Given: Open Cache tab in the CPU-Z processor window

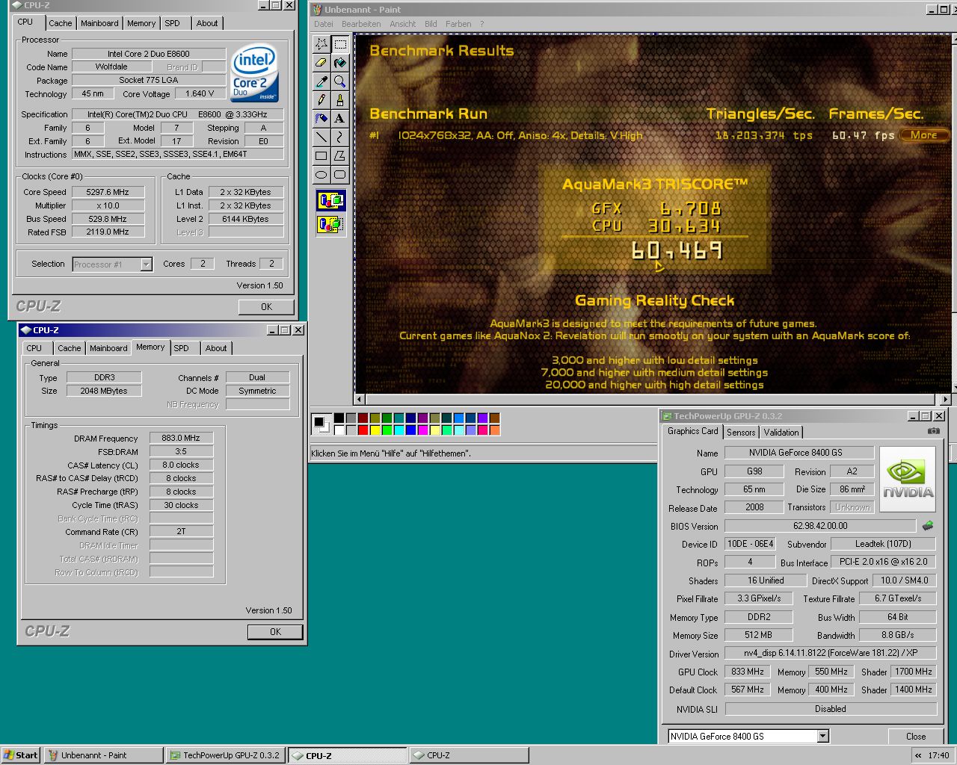Looking at the screenshot, I should tap(61, 23).
